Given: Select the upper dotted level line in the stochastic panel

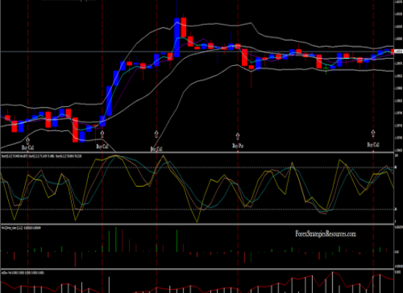Looking at the screenshot, I should pyautogui.click(x=197, y=168).
